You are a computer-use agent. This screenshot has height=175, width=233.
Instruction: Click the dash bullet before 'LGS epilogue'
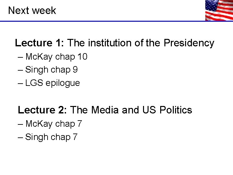pyautogui.click(x=21, y=83)
